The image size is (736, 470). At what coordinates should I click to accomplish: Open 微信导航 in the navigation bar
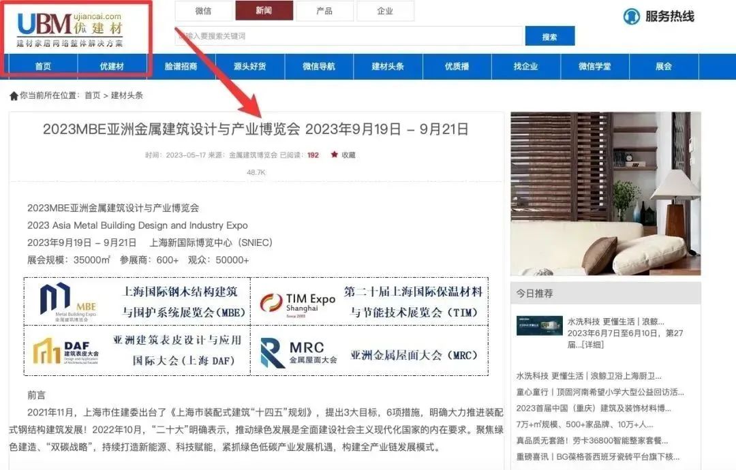click(319, 67)
